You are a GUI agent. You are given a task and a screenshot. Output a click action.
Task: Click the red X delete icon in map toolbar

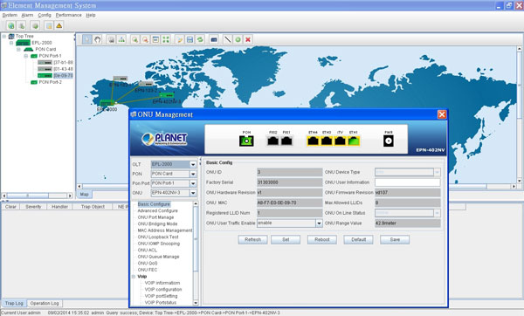248,39
